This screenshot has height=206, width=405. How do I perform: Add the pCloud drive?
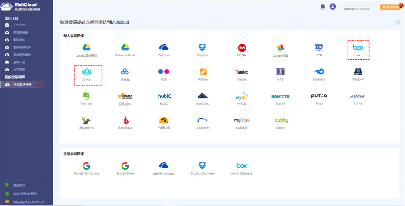[86, 72]
